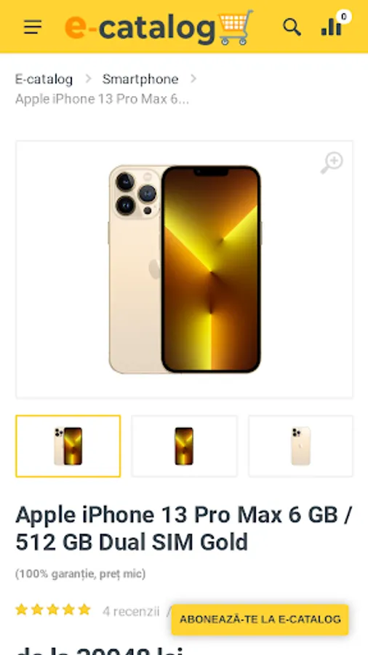Click the five-star rating row
Screen dimensions: 368x655
pos(53,610)
